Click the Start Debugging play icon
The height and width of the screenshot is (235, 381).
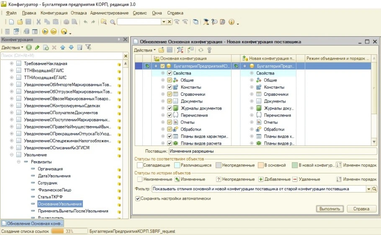pos(45,31)
